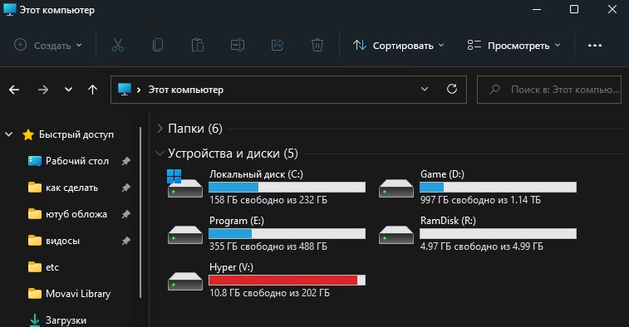Open the видосы folder
Viewport: 629px width, 327px height.
tap(62, 241)
